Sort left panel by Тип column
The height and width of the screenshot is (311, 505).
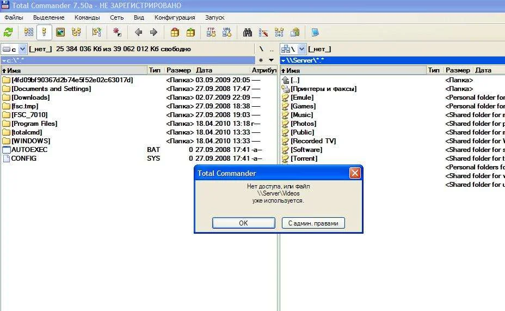pos(156,70)
